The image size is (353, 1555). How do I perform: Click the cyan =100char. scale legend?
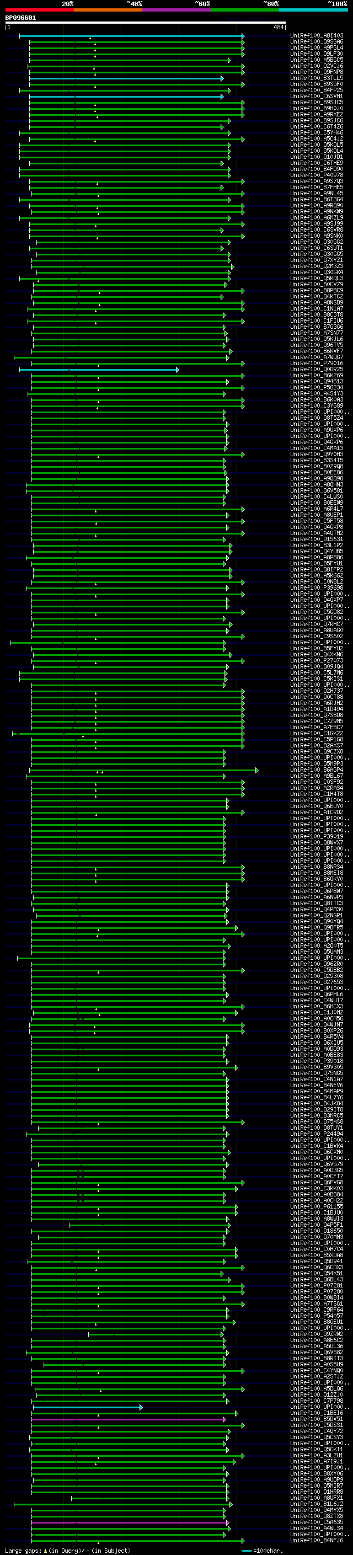coord(262,1550)
